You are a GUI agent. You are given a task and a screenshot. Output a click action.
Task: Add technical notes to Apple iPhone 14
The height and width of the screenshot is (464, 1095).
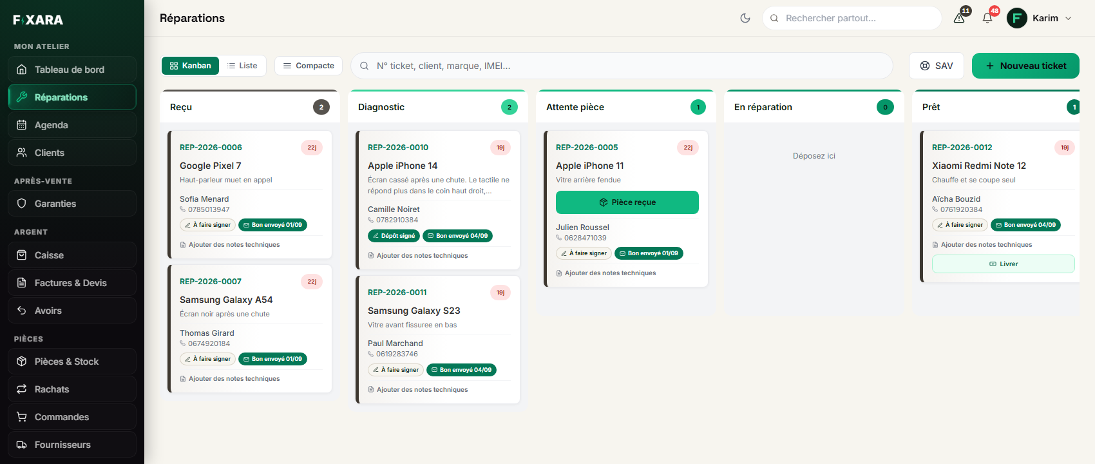(x=418, y=256)
